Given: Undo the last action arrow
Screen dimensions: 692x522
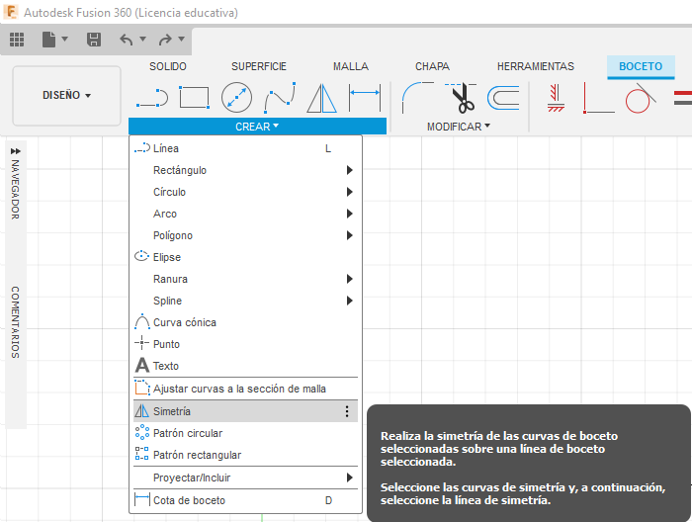Looking at the screenshot, I should click(x=127, y=40).
